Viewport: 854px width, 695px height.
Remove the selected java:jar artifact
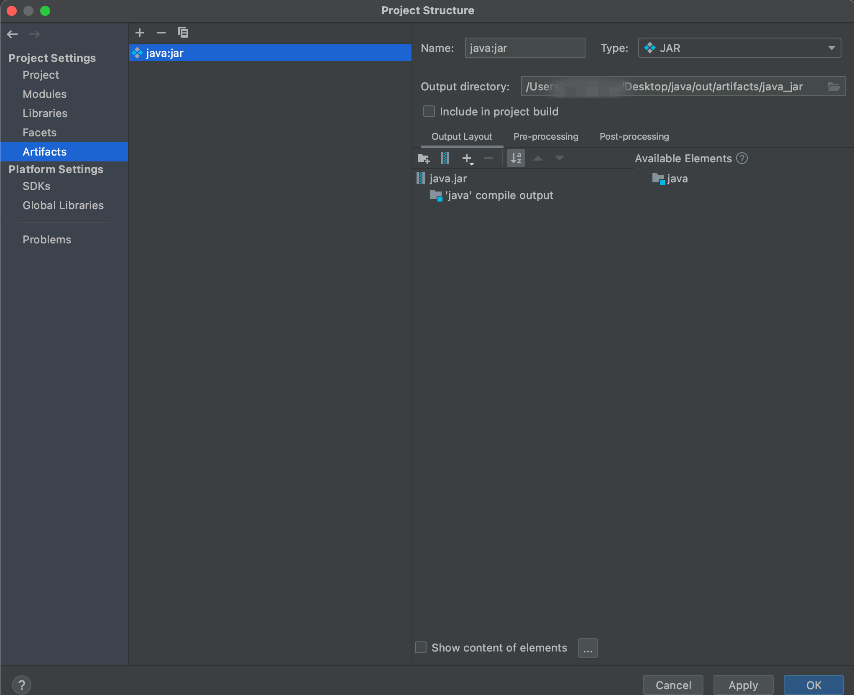(x=161, y=33)
